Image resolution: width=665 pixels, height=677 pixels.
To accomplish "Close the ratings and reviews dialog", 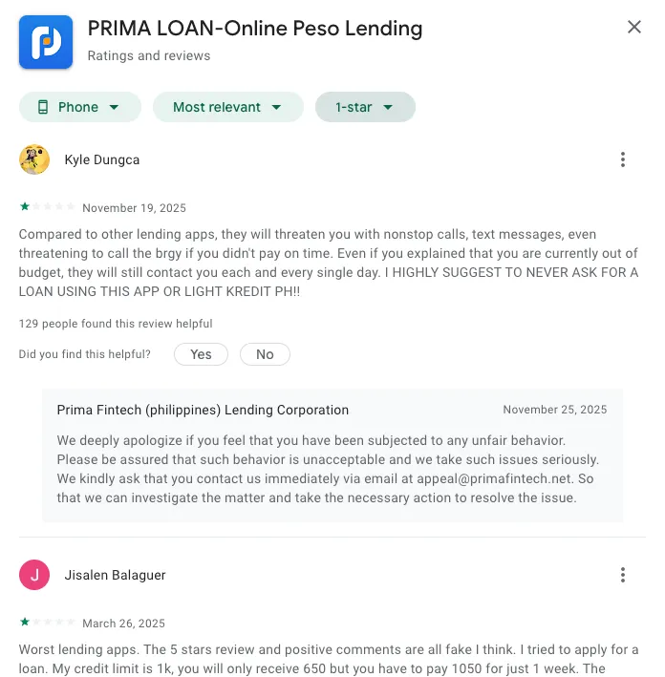I will (x=634, y=28).
